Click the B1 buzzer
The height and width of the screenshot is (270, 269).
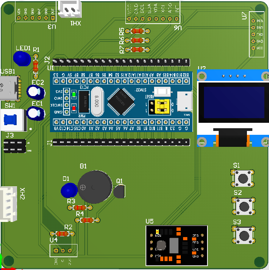[x=95, y=187]
